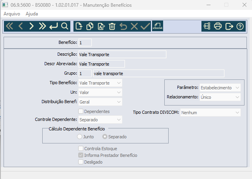The height and width of the screenshot is (179, 252).
Task: Open the Parâmetro dropdown
Action: point(220,88)
